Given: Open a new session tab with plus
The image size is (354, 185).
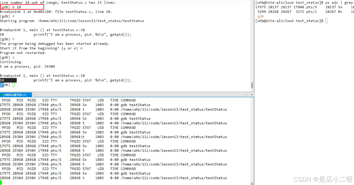Looking at the screenshot, I should pos(34,95).
